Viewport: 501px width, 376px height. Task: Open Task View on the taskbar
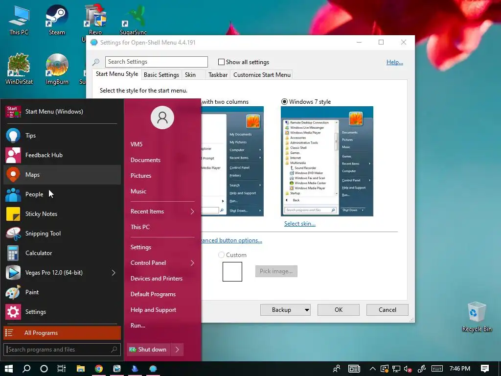click(61, 369)
